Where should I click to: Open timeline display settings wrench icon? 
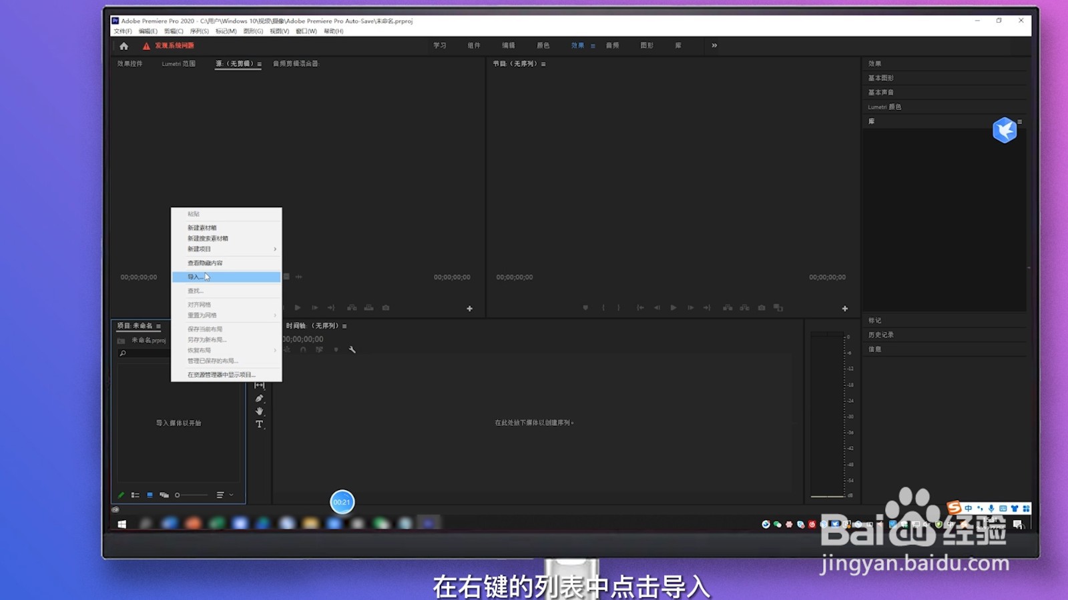pos(352,349)
